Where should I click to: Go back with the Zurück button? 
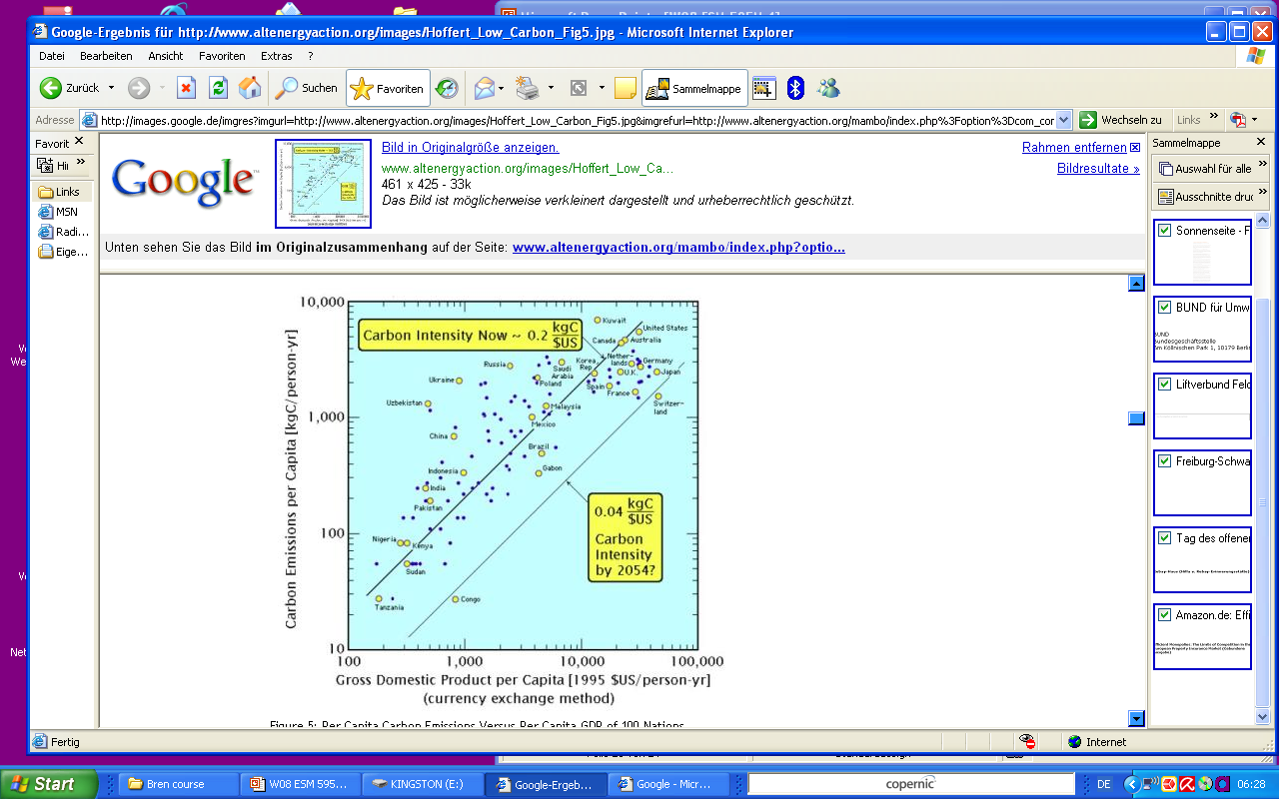click(69, 88)
